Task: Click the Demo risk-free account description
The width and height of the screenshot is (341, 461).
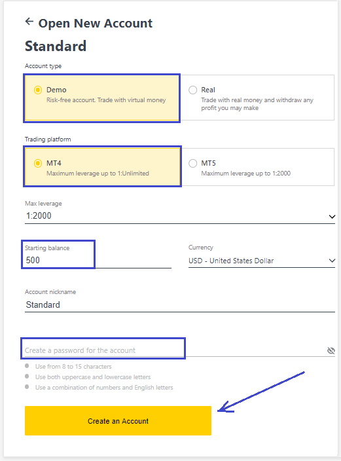Action: click(x=106, y=100)
